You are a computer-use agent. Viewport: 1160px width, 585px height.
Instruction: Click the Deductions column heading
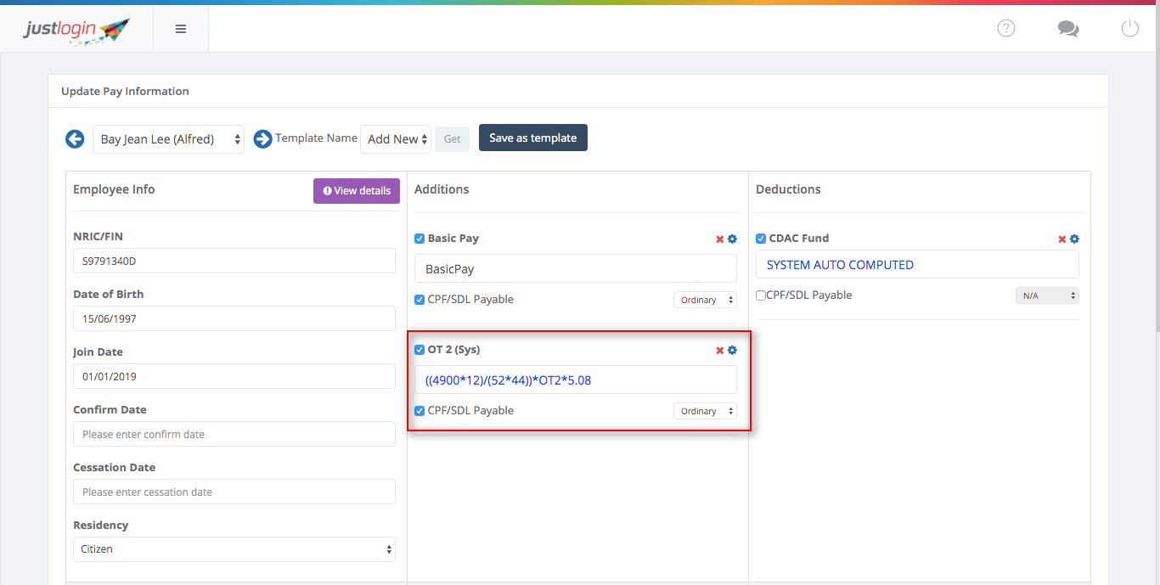[x=788, y=189]
